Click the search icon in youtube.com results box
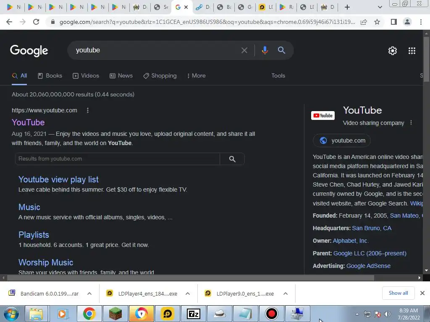The height and width of the screenshot is (322, 430). tap(232, 159)
